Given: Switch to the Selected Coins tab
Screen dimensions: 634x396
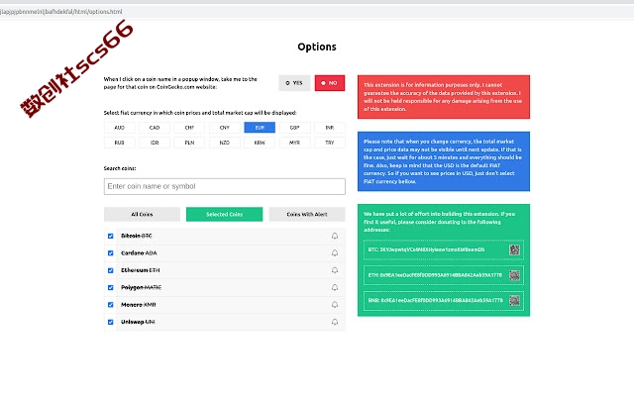Looking at the screenshot, I should pos(225,214).
